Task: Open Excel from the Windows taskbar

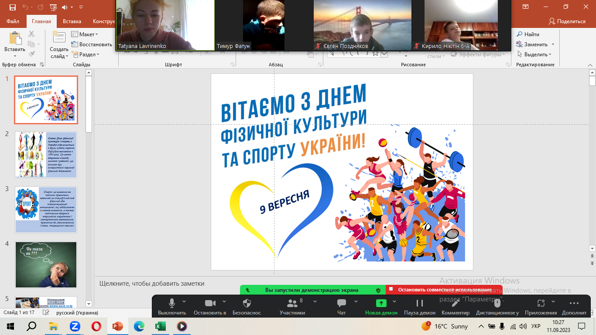Action: pyautogui.click(x=161, y=326)
